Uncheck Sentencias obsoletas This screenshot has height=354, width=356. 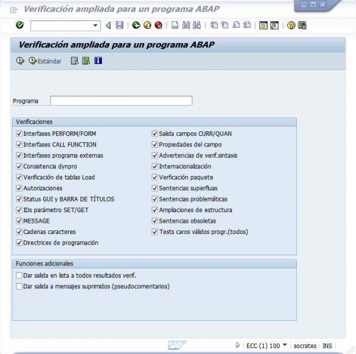[155, 221]
